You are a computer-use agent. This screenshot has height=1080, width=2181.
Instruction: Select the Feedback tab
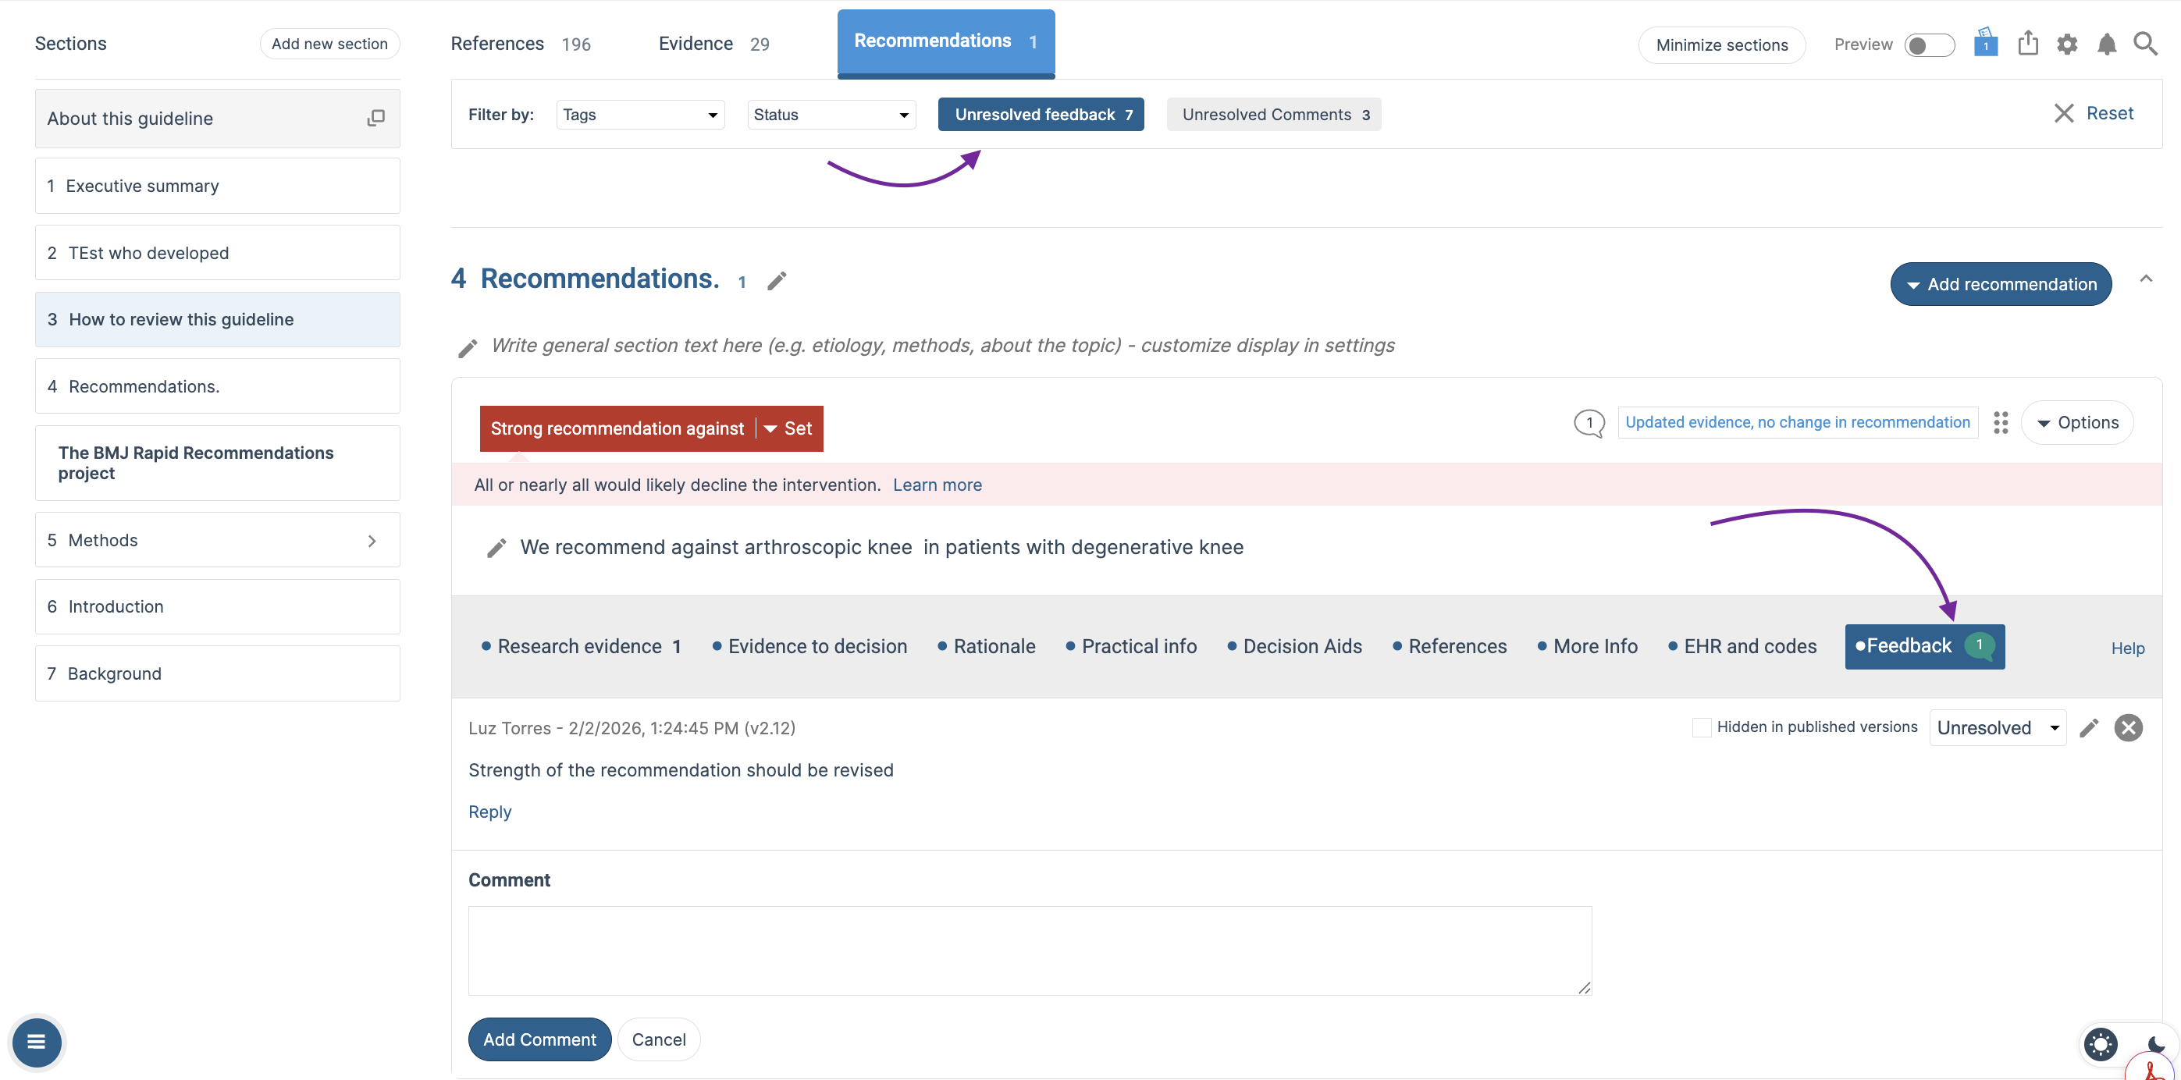point(1924,647)
